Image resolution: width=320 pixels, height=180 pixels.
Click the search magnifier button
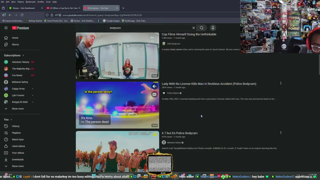[x=201, y=28]
